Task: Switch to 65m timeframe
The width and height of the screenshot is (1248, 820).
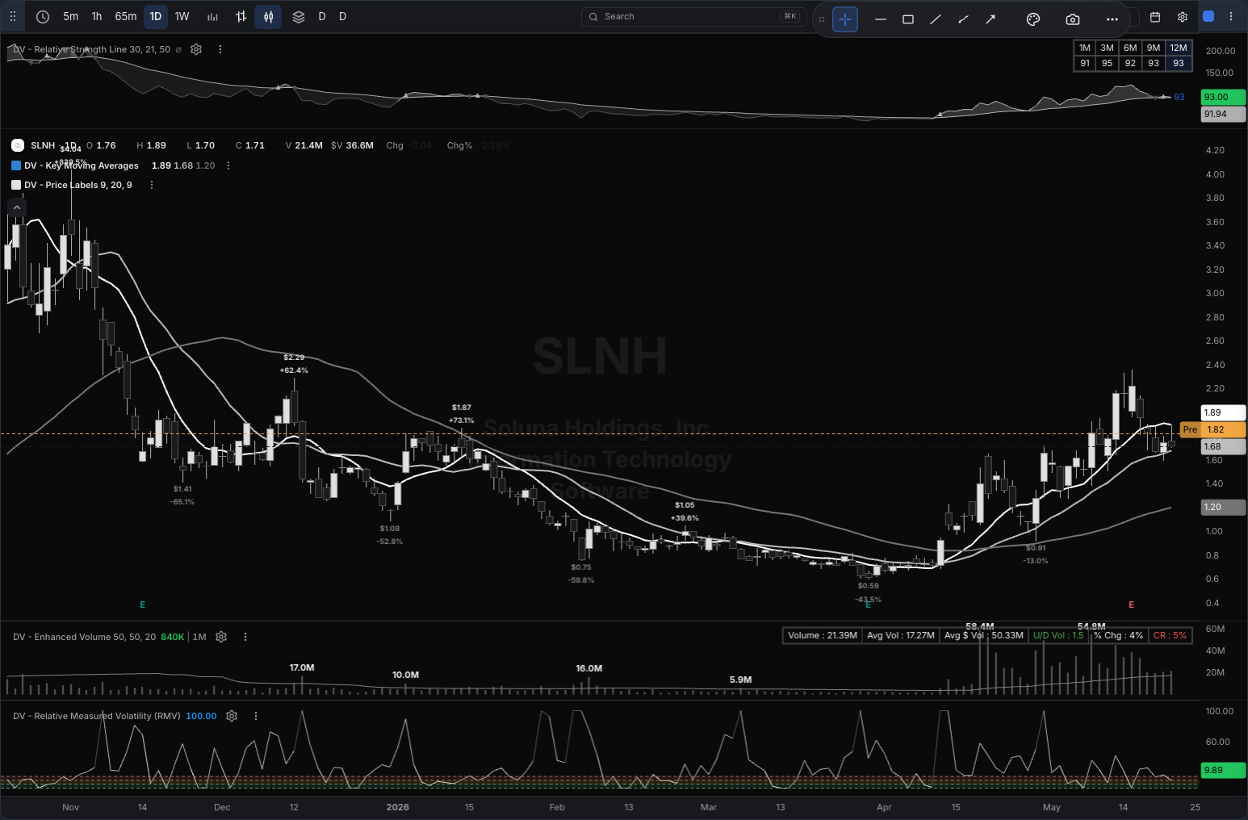Action: click(x=126, y=16)
